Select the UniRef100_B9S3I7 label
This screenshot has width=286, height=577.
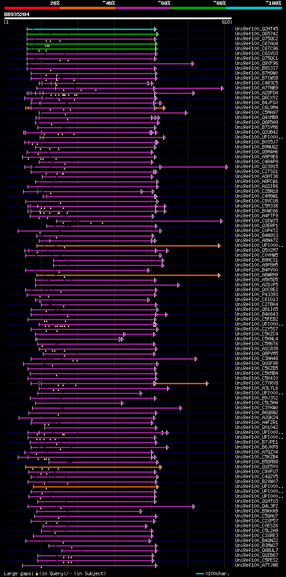[x=257, y=68]
